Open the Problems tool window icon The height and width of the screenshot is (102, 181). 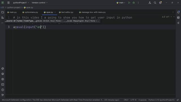pyautogui.click(x=3, y=90)
